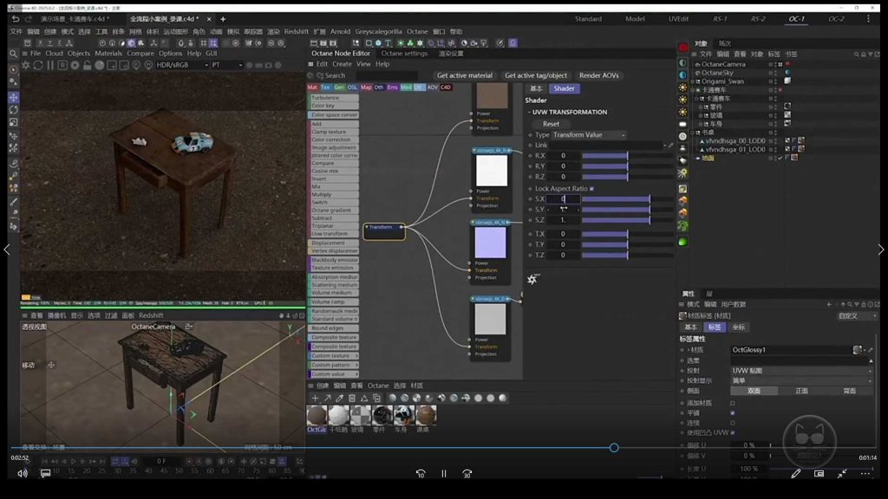Click the Get active material button
The image size is (888, 499).
coord(464,75)
